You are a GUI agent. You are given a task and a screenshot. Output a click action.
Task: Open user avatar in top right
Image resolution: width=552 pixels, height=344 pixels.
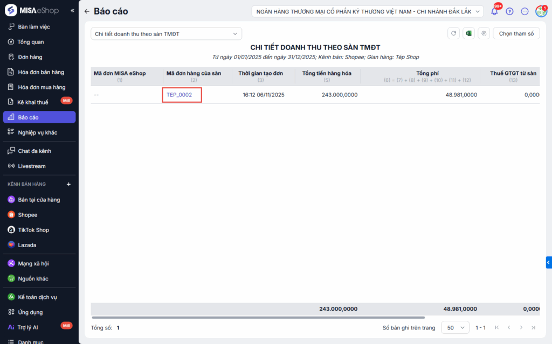pos(541,11)
